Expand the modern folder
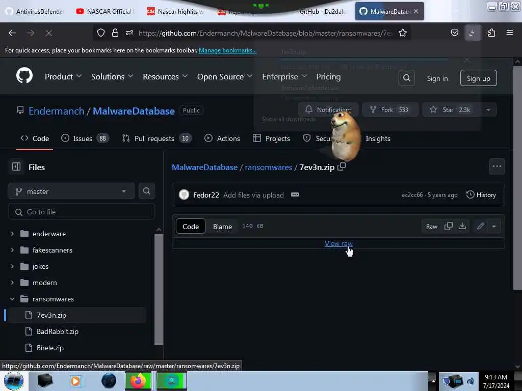This screenshot has width=522, height=391. pos(12,282)
